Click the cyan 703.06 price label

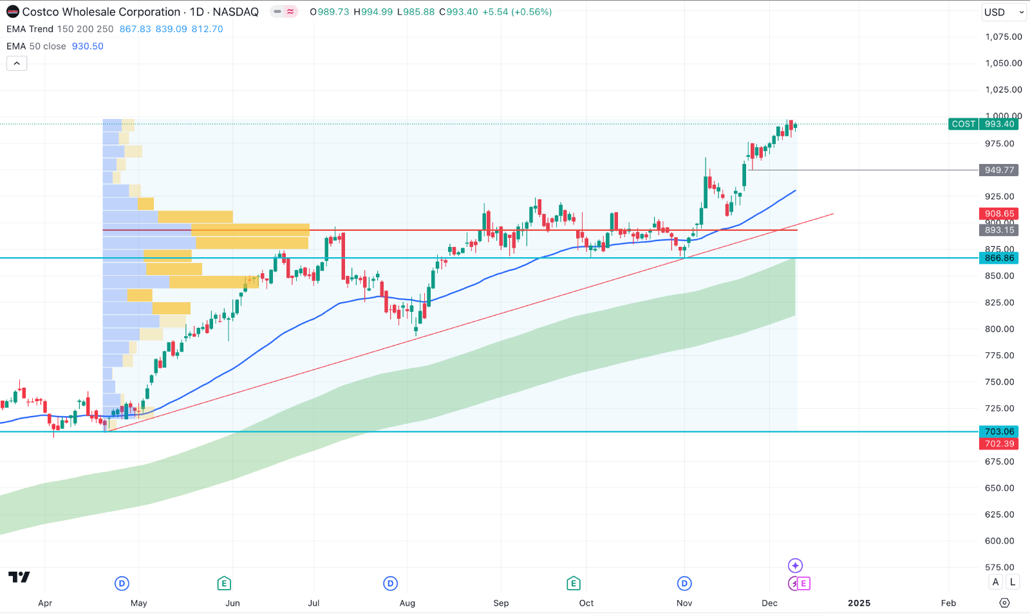(999, 431)
